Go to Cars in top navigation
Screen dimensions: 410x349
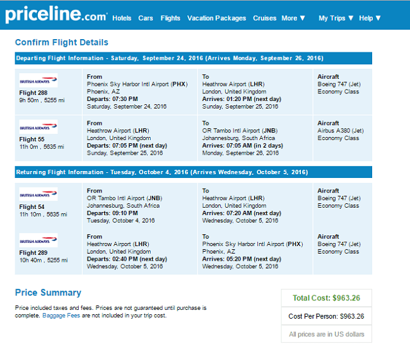[x=145, y=18]
